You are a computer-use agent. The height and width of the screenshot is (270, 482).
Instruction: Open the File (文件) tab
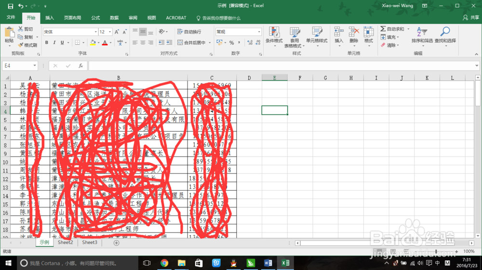click(x=11, y=17)
